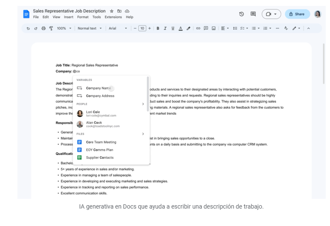Open the Normal text style dropdown
This screenshot has width=330, height=226.
tap(90, 28)
